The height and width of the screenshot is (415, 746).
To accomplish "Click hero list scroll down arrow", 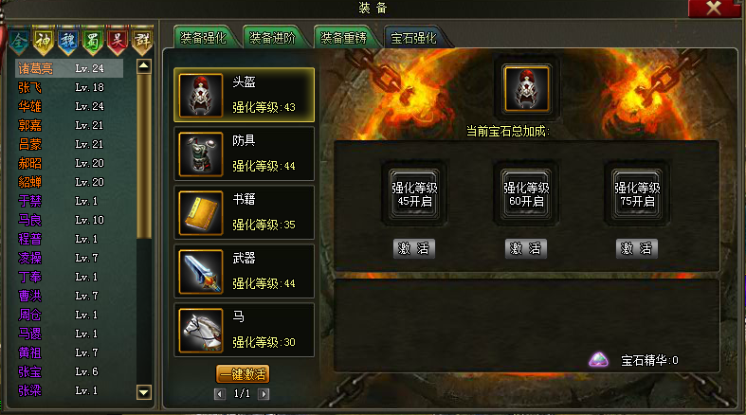I will [x=144, y=392].
